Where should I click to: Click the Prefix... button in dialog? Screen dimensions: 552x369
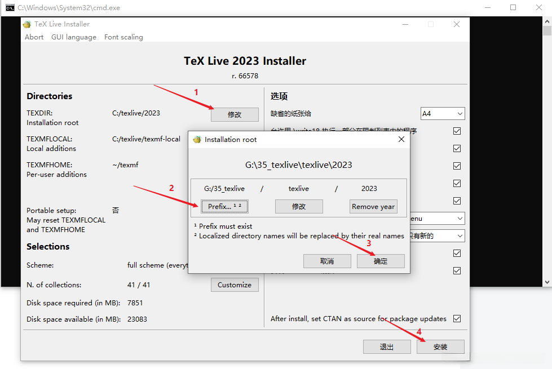point(224,207)
